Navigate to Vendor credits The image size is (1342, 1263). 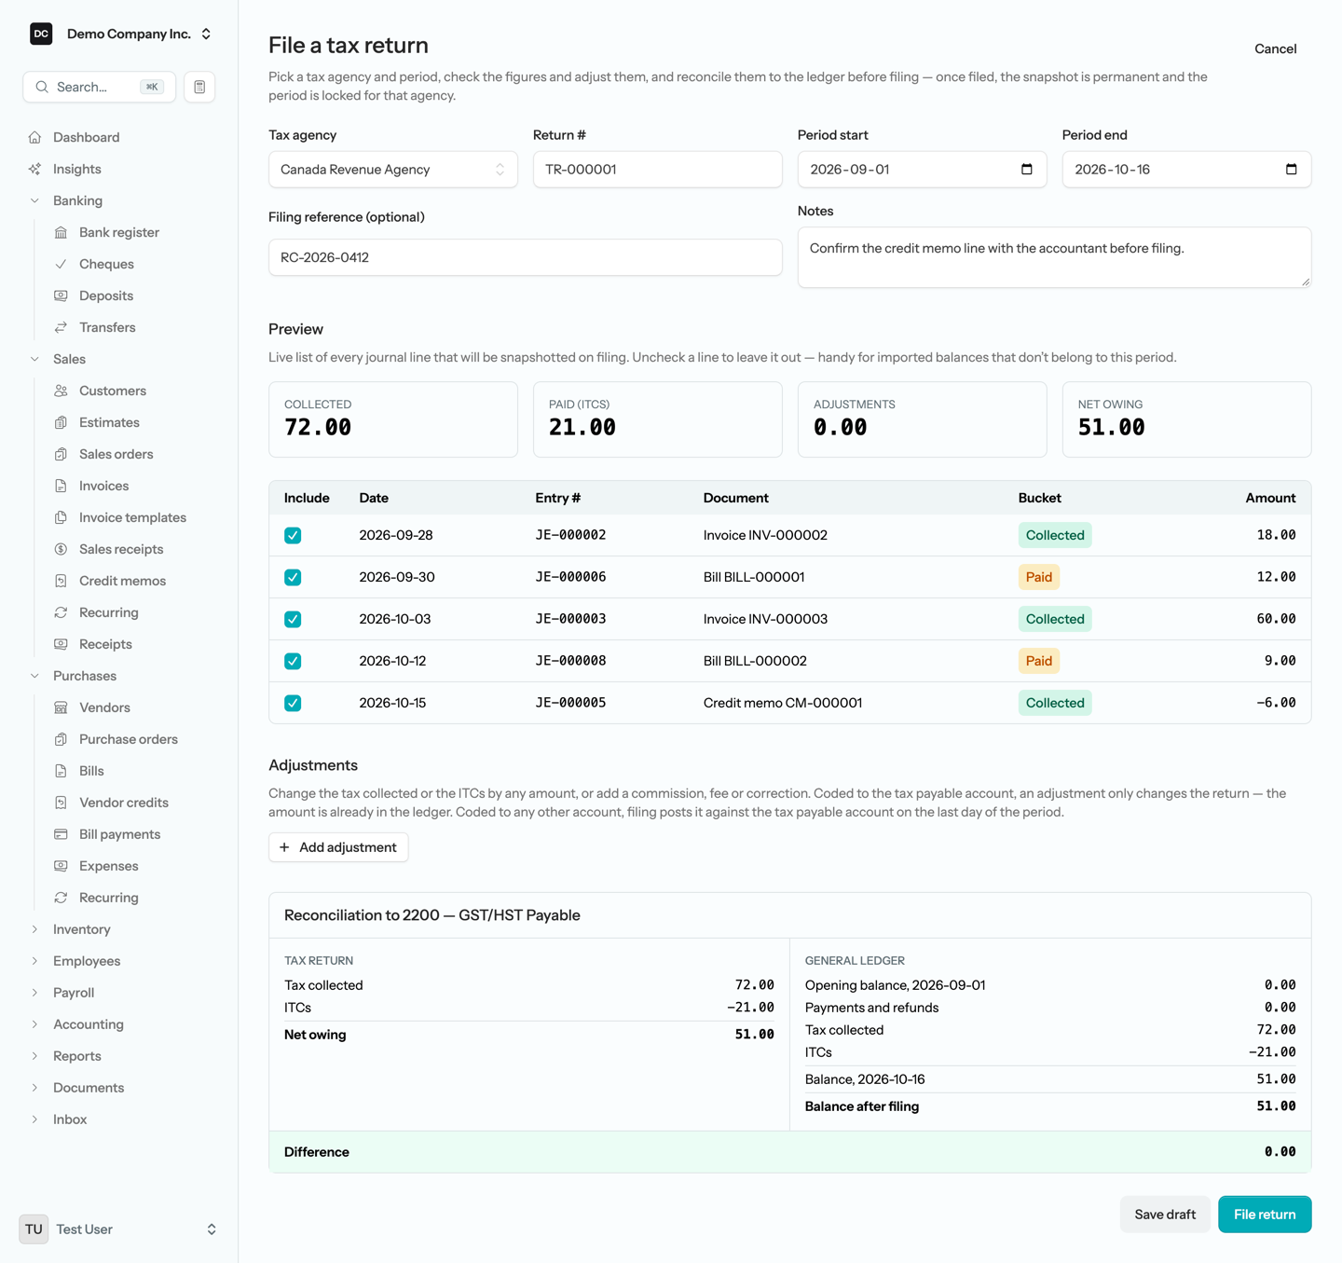[x=123, y=803]
